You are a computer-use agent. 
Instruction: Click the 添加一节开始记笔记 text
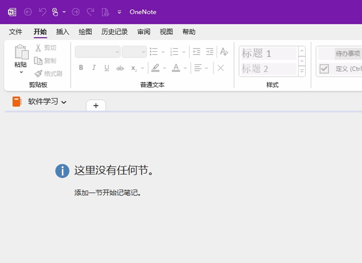tap(107, 192)
